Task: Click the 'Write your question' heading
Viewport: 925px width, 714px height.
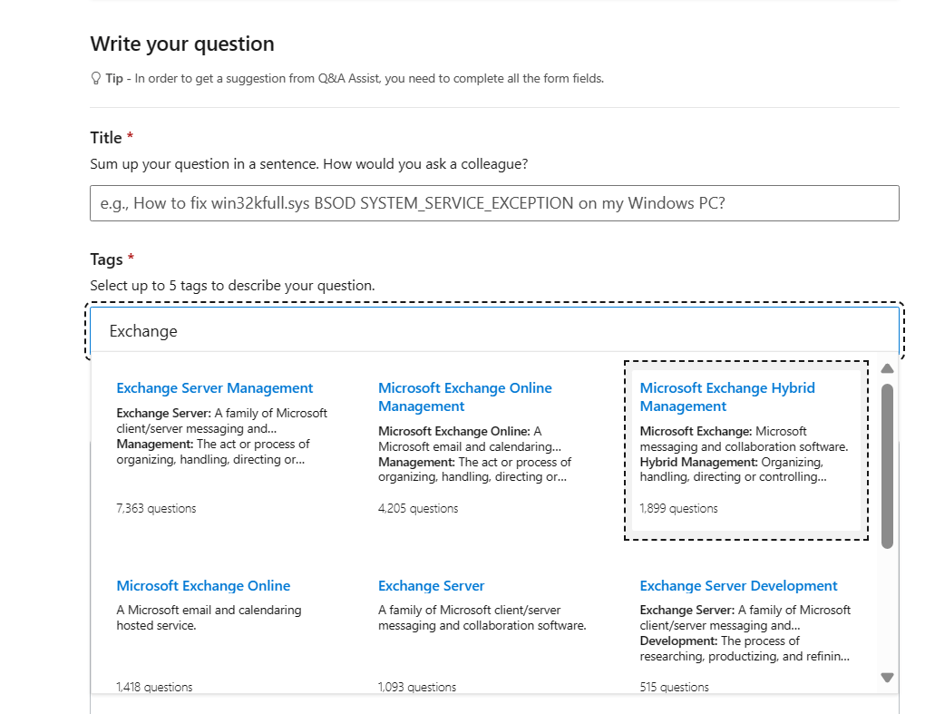Action: pyautogui.click(x=182, y=44)
